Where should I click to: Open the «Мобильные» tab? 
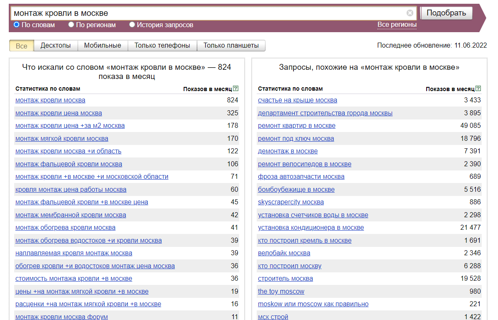pyautogui.click(x=103, y=45)
